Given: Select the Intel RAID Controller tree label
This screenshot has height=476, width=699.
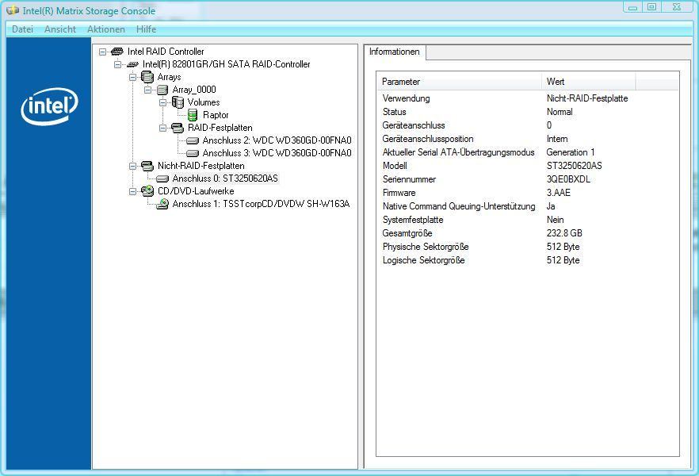Looking at the screenshot, I should click(166, 52).
